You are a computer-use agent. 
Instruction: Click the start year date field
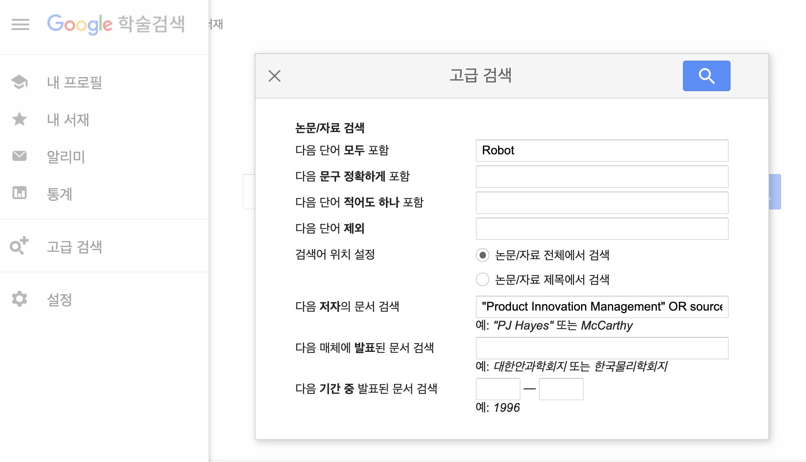(498, 389)
